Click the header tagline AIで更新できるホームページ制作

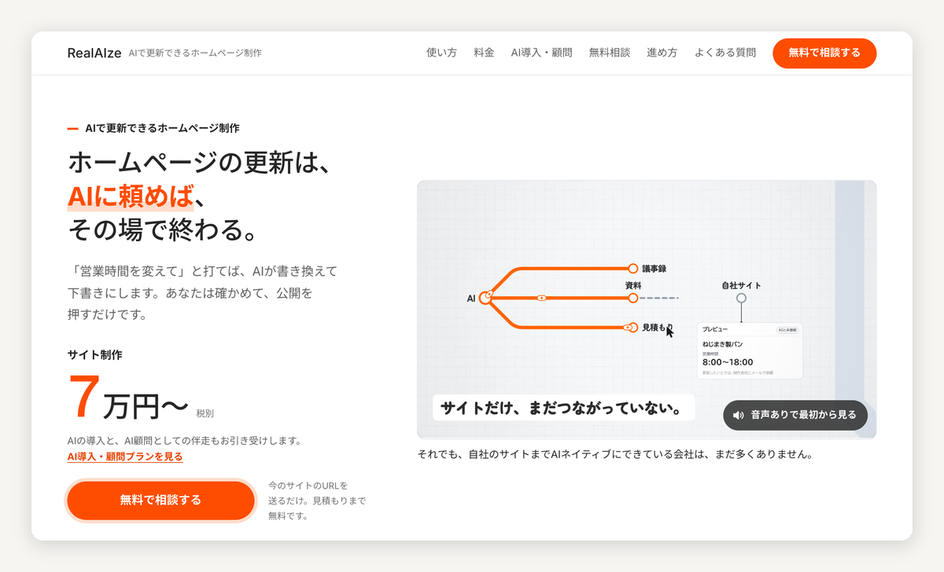click(195, 53)
